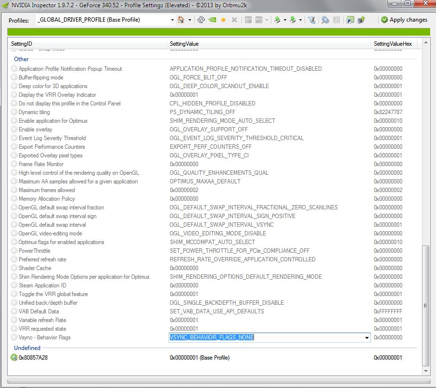
Task: Select 'Unified back/depth buffer' setting
Action: [48, 303]
